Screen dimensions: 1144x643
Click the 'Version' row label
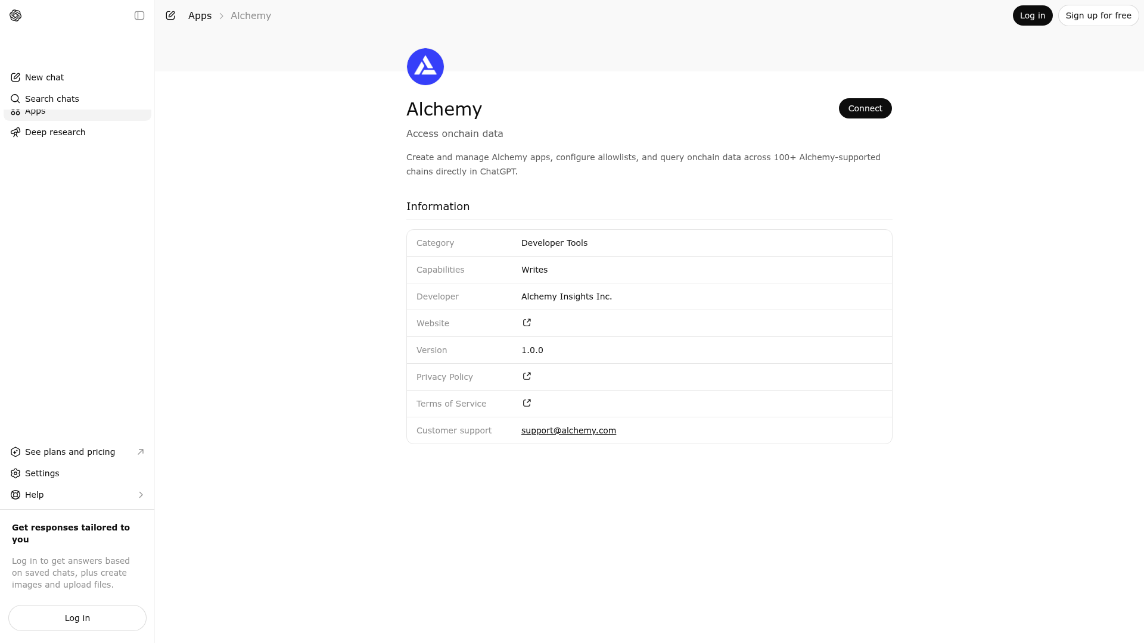(x=431, y=350)
